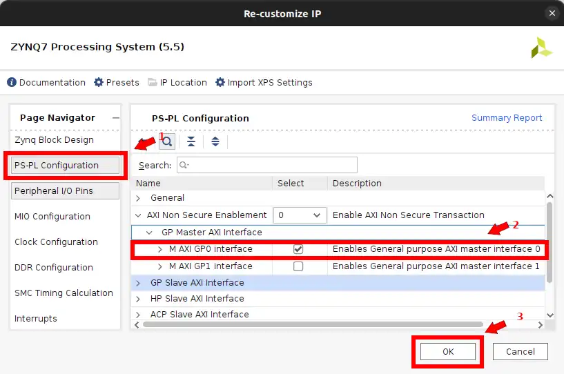The width and height of the screenshot is (564, 374).
Task: Open Clock Configuration page
Action: point(56,242)
